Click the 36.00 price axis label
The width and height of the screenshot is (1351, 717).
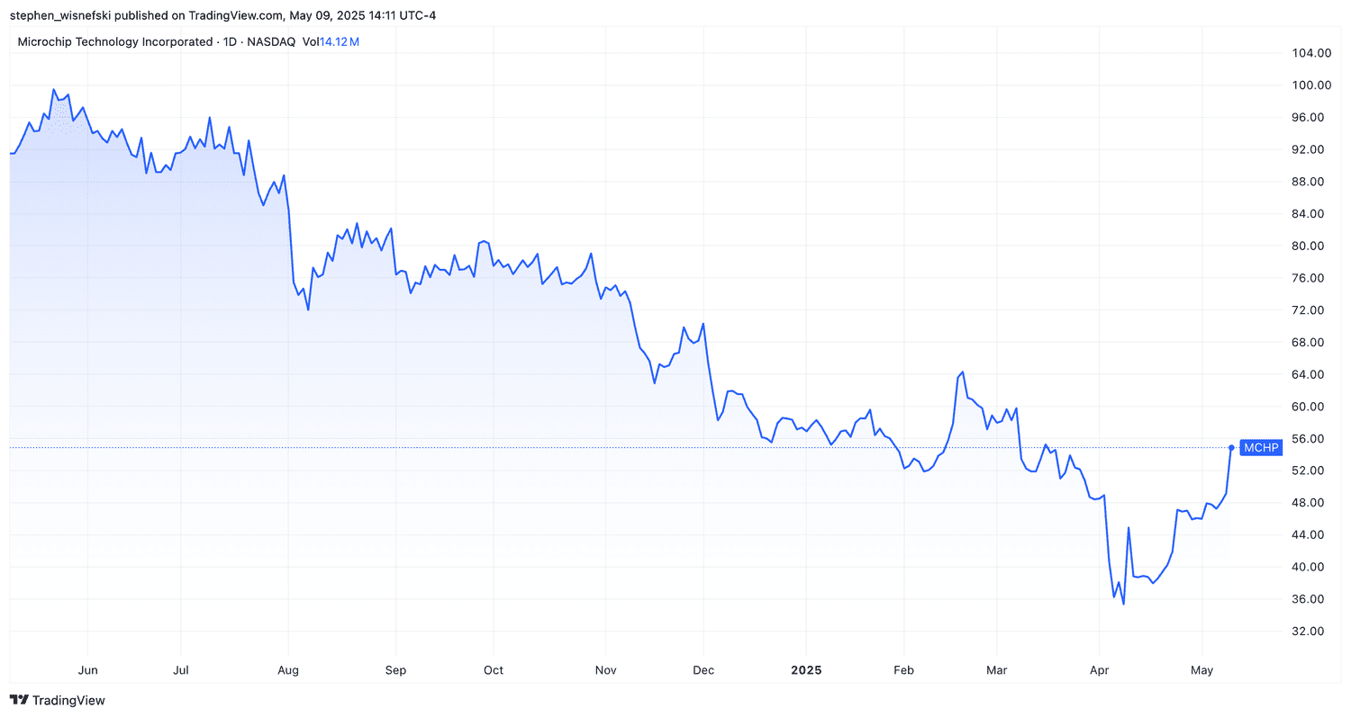[x=1310, y=599]
